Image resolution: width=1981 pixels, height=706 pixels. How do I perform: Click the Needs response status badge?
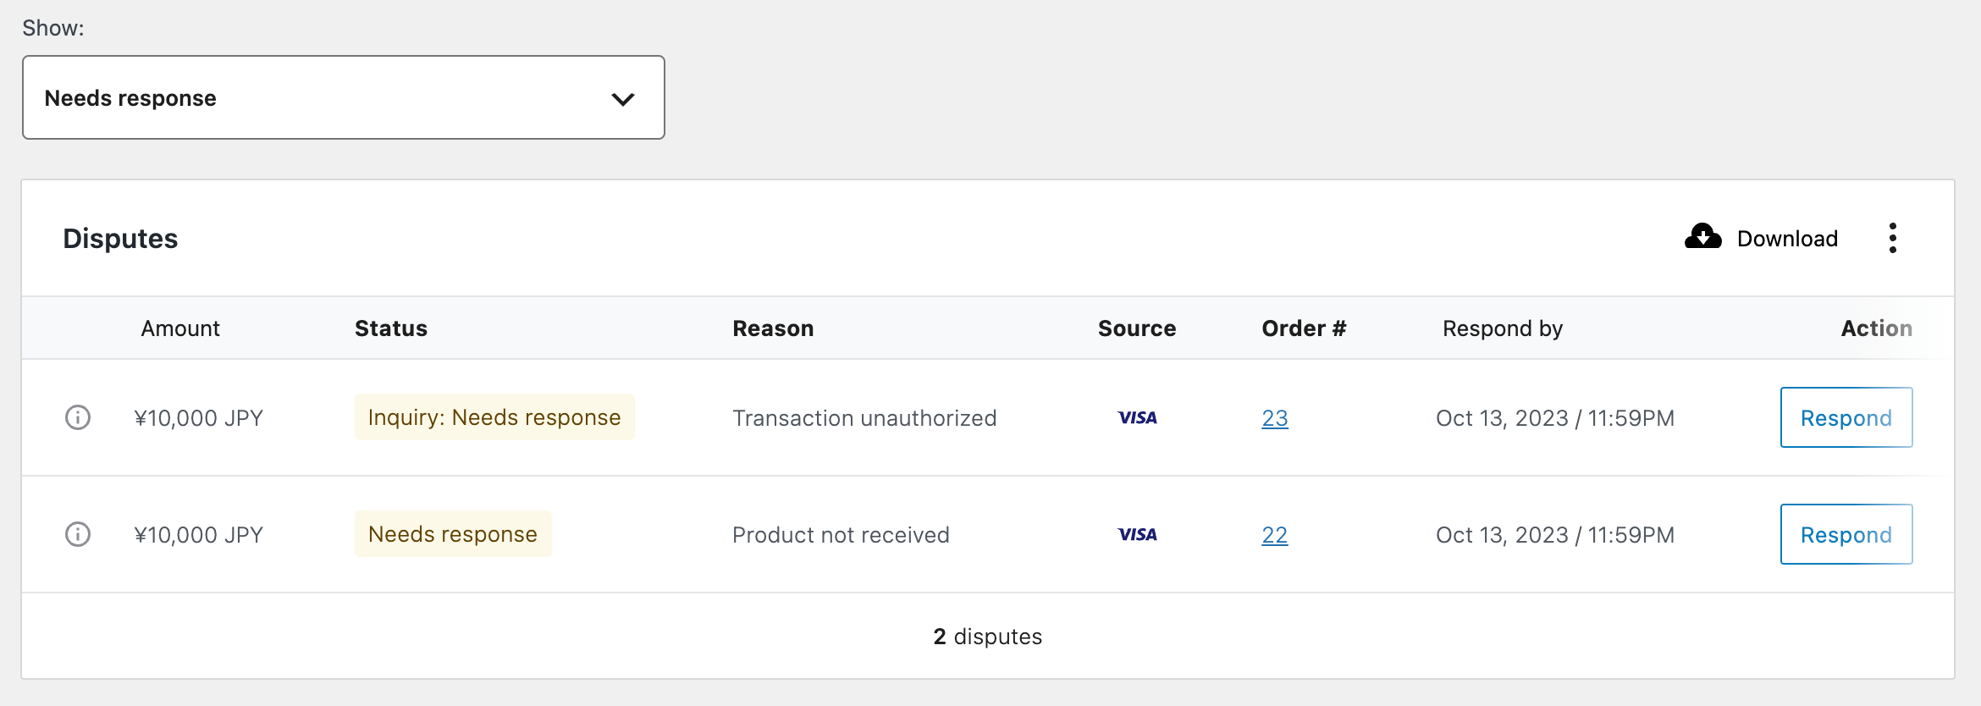tap(452, 533)
